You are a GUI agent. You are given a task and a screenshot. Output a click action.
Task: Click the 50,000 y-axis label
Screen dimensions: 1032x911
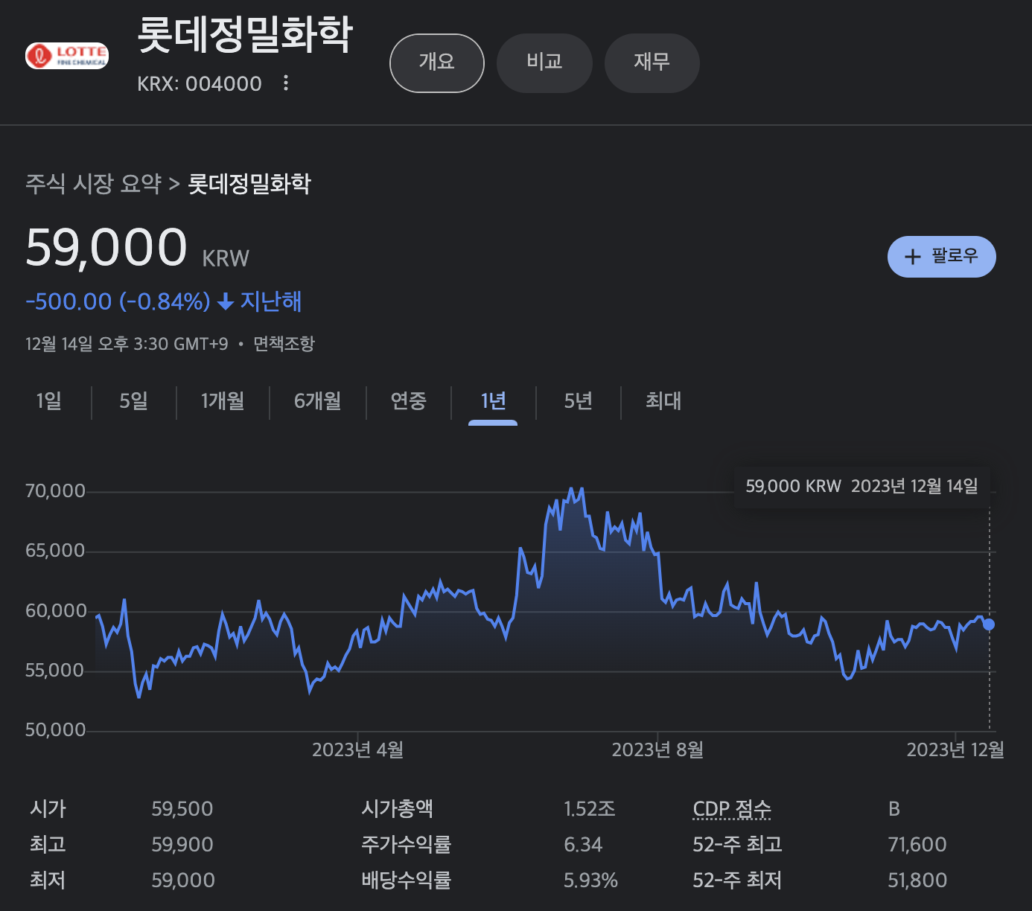[56, 730]
